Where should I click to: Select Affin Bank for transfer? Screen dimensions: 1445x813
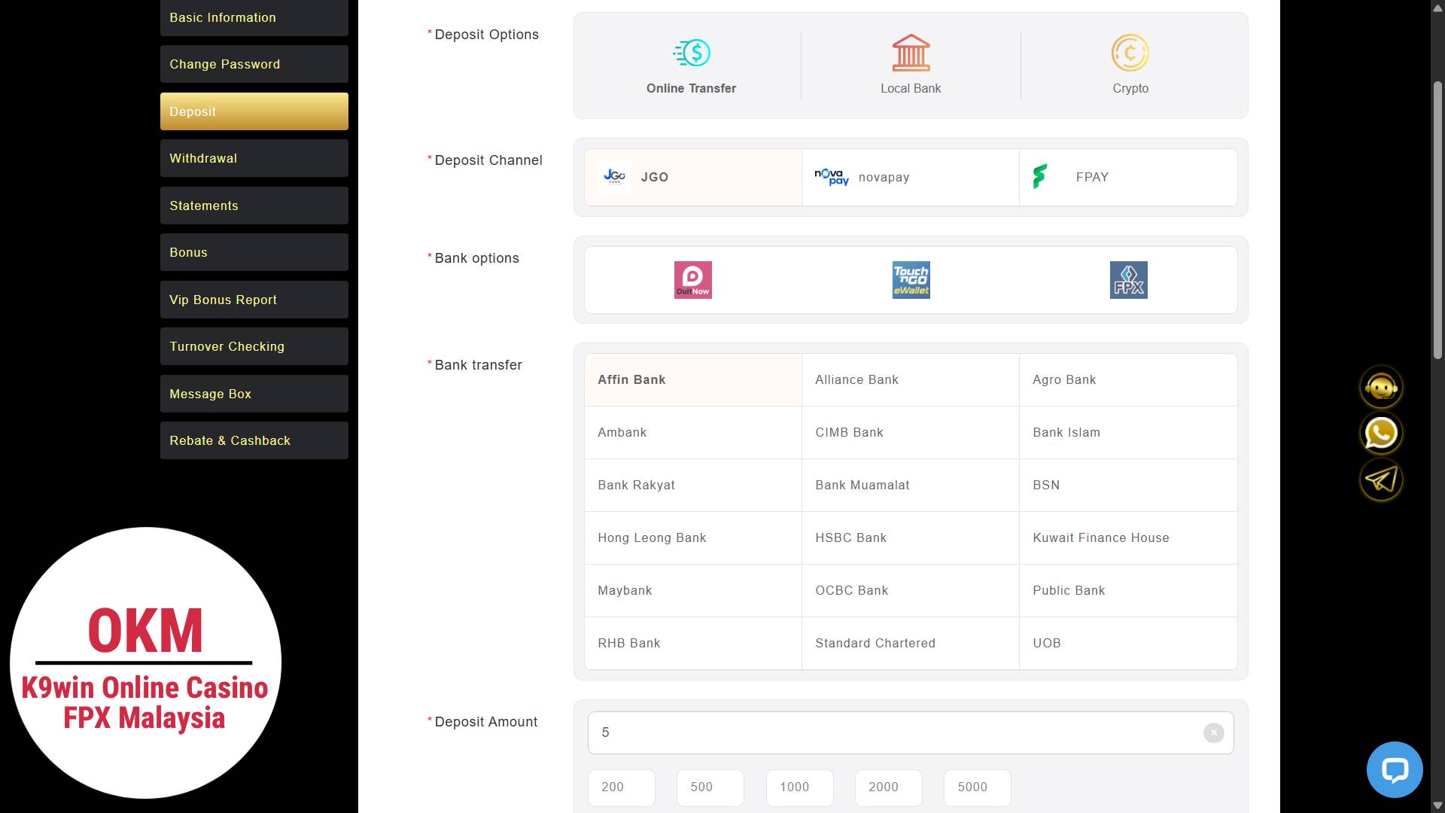[693, 380]
